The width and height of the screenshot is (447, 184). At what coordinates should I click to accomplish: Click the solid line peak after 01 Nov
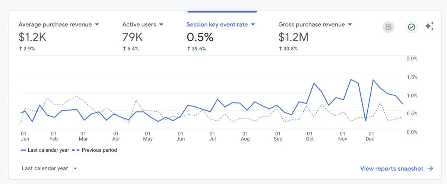(351, 79)
